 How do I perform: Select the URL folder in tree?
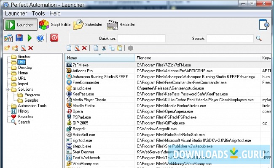22,79
